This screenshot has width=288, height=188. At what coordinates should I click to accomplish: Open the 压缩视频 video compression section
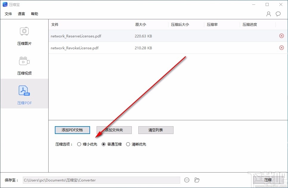(x=24, y=66)
